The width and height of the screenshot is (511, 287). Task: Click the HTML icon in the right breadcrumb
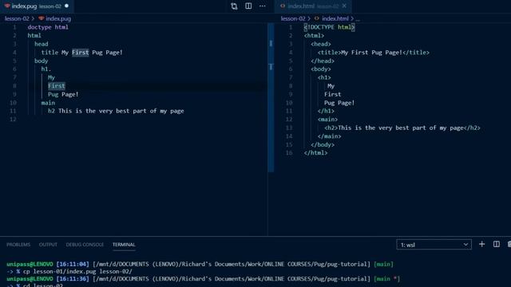[317, 18]
